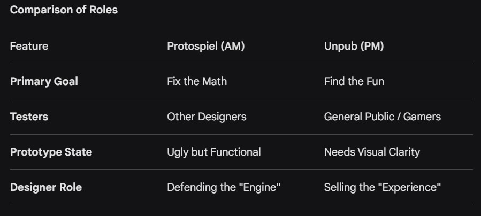Select the 'Prototype State' row label
The image size is (481, 216).
(x=51, y=152)
